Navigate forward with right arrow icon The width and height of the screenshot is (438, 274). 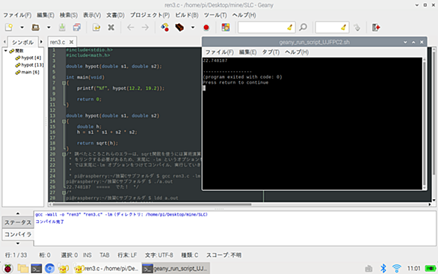point(145,28)
